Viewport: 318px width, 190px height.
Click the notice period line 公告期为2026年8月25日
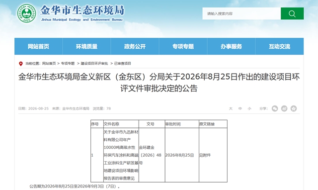[x=75, y=187]
